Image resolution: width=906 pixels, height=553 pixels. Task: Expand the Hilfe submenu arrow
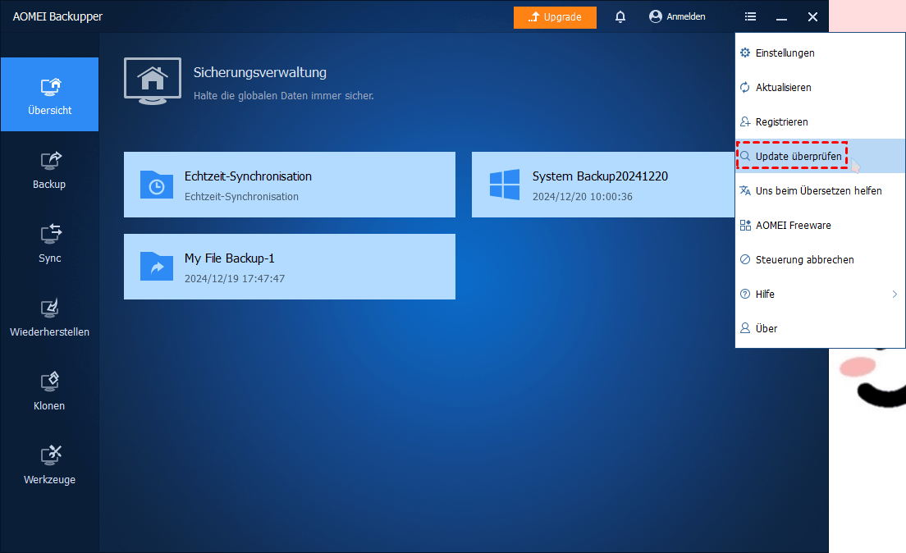(x=895, y=294)
